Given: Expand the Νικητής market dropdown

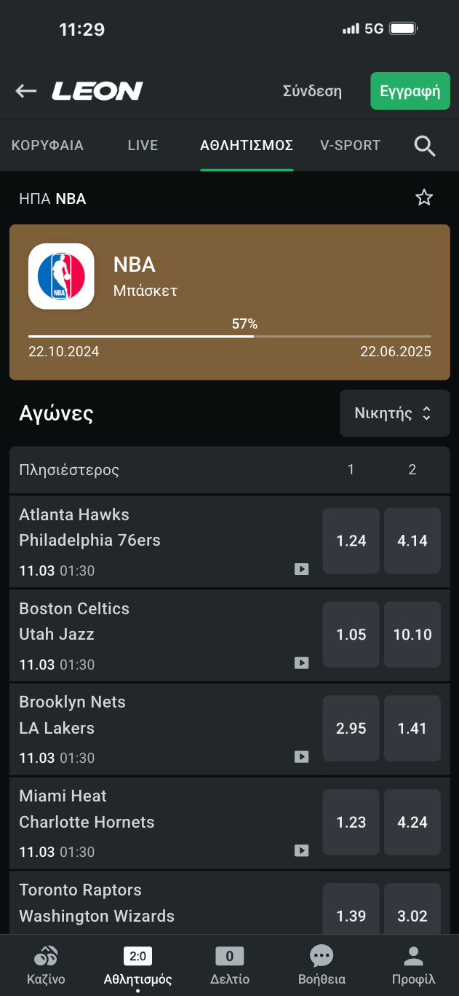Looking at the screenshot, I should coord(394,414).
